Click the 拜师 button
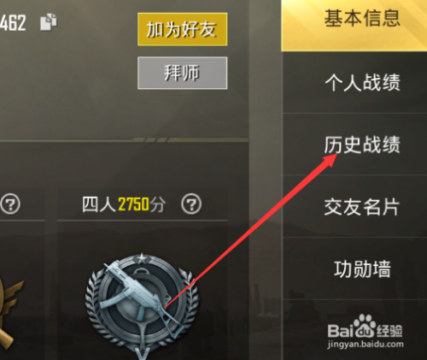The image size is (427, 360). pos(182,73)
